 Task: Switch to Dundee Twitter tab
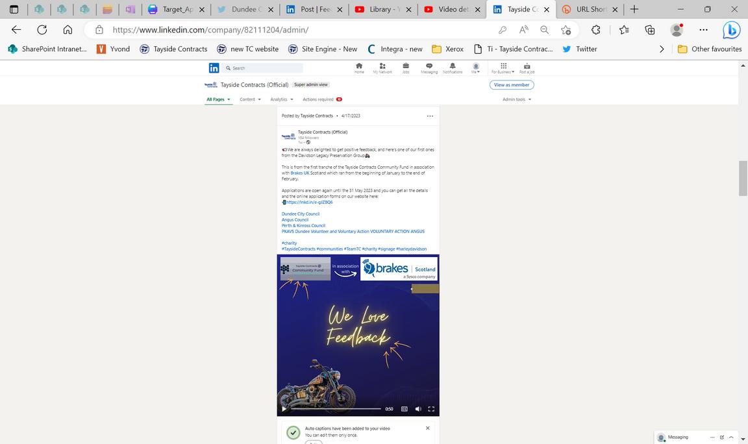(x=245, y=9)
